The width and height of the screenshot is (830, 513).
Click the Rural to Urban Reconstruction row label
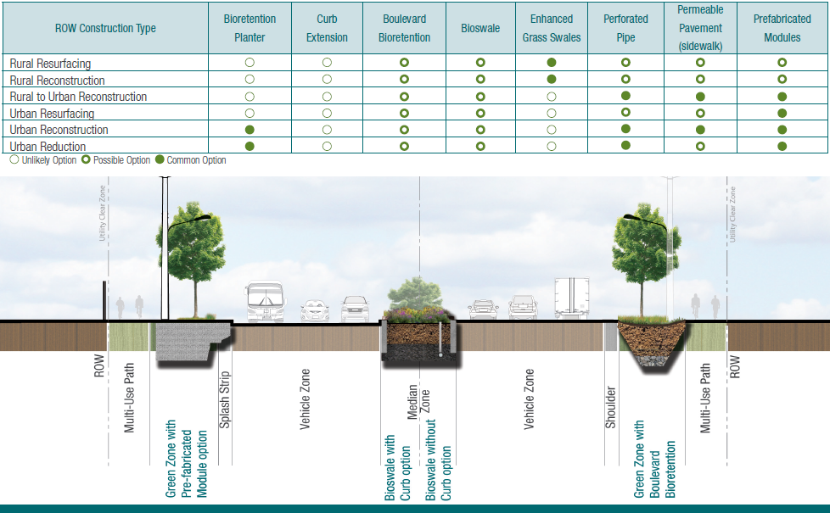78,97
